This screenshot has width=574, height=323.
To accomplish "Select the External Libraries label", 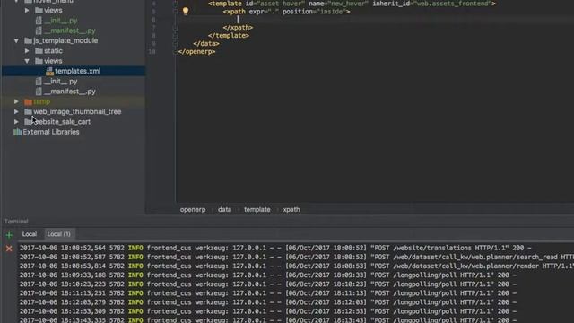I will [51, 132].
